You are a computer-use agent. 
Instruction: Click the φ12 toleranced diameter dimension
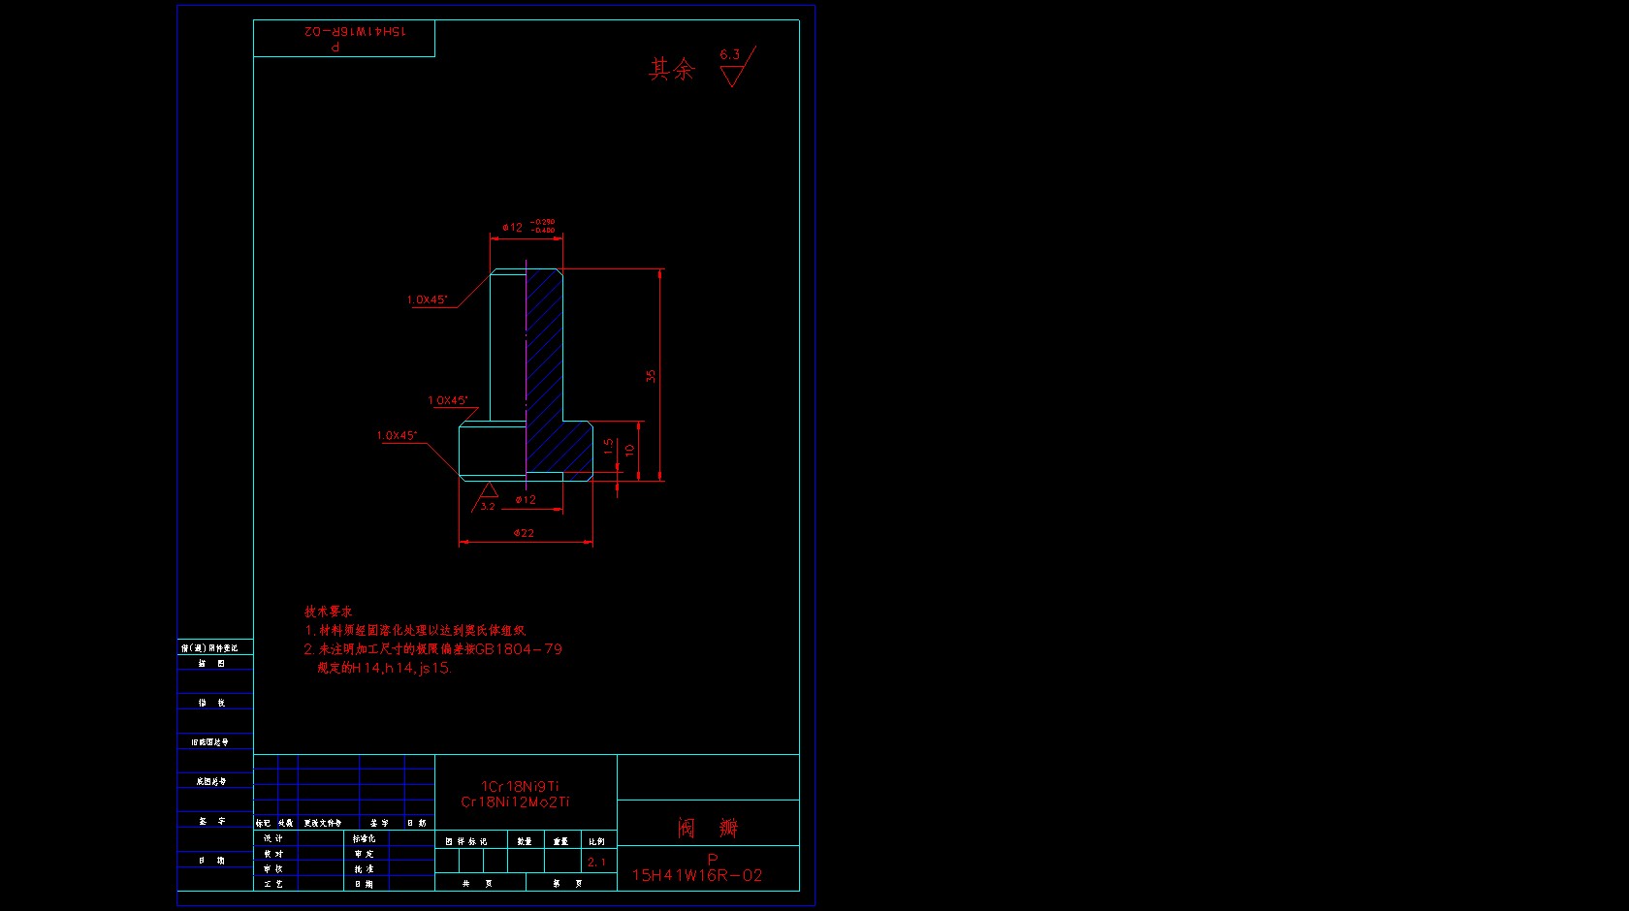(x=527, y=227)
